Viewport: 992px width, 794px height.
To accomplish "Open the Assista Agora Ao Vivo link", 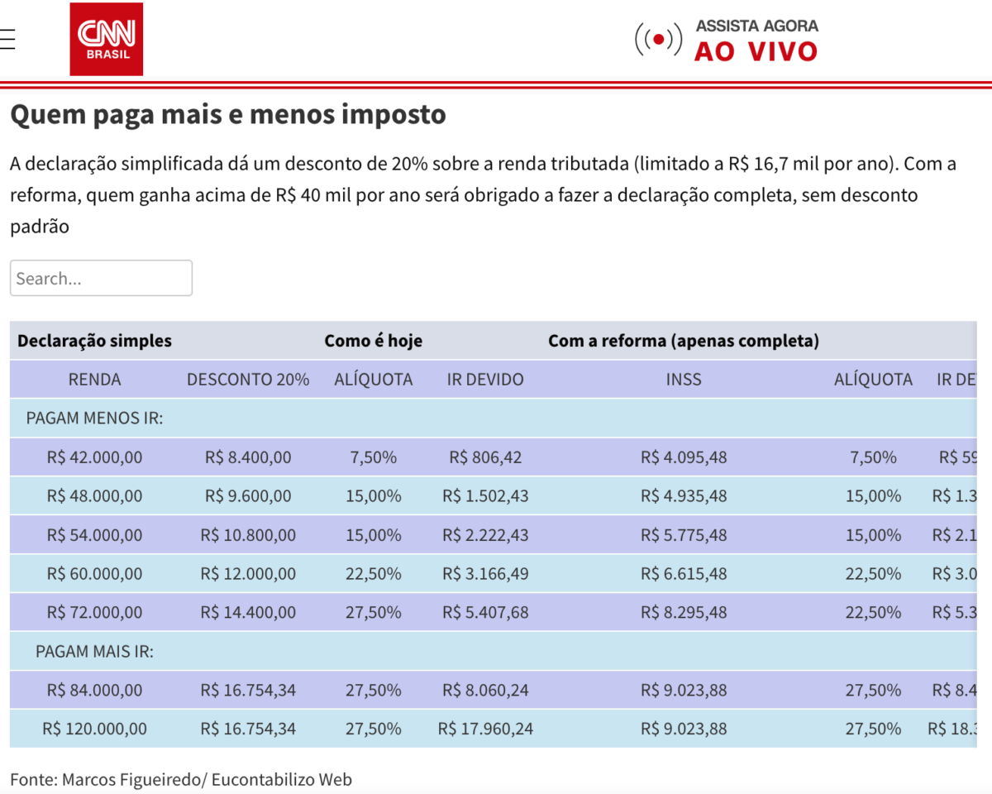I will click(x=756, y=40).
